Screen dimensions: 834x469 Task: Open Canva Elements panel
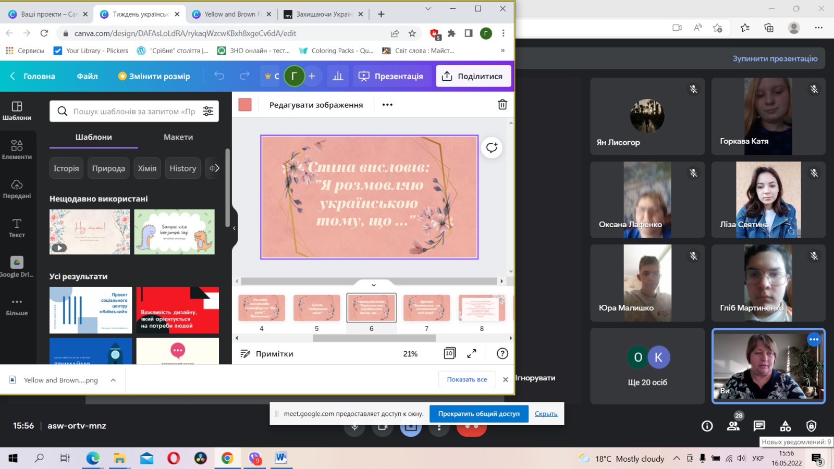pos(17,149)
